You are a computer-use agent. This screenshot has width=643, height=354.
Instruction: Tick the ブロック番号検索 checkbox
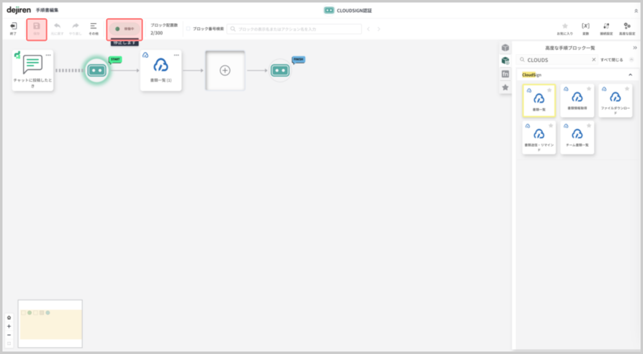(188, 29)
